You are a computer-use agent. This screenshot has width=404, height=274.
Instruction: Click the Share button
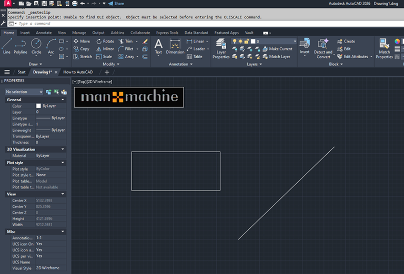[x=116, y=3]
